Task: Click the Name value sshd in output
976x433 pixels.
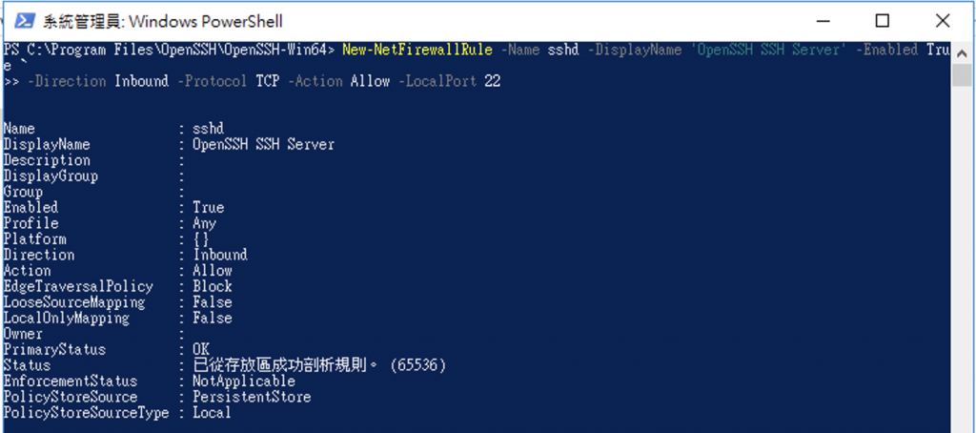Action: point(208,129)
